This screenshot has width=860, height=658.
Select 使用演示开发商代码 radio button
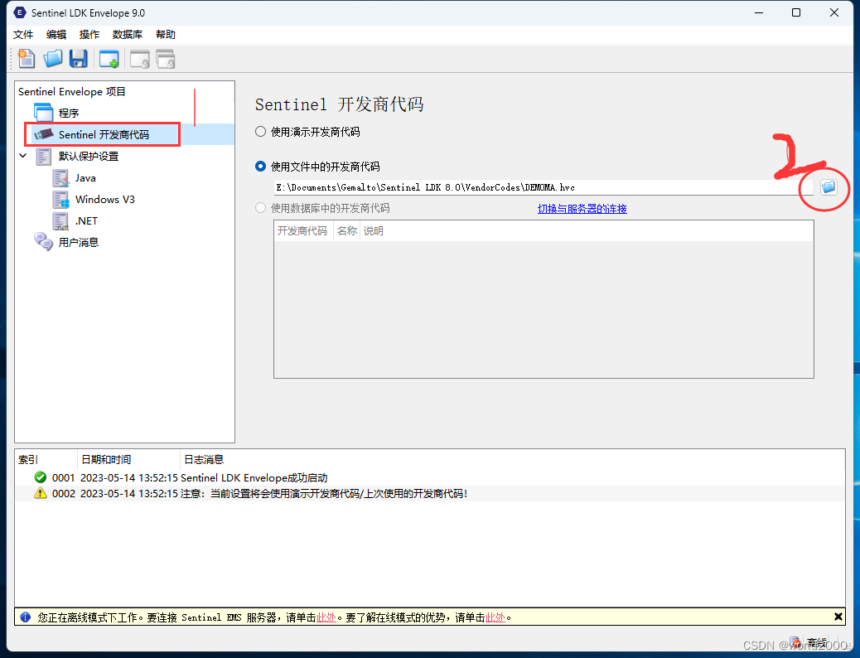[260, 132]
